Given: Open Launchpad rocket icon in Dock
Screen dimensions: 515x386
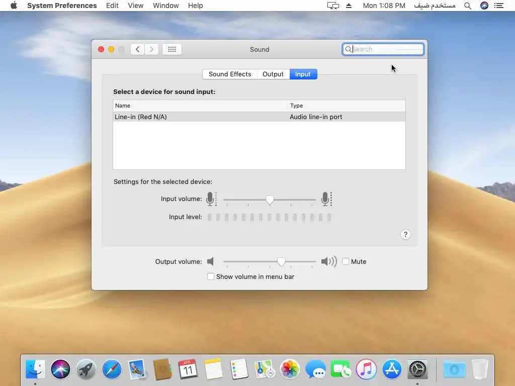Looking at the screenshot, I should [x=86, y=369].
